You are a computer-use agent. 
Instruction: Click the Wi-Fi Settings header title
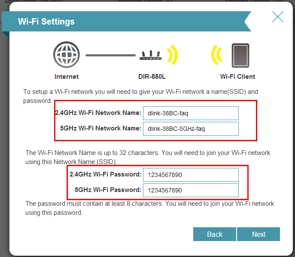click(46, 22)
